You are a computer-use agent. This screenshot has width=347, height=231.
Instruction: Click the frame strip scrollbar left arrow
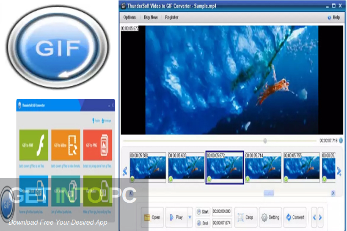coord(131,193)
